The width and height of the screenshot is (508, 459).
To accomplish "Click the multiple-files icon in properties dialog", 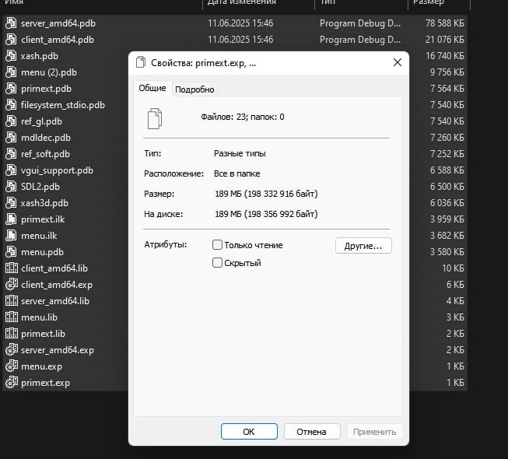I will tap(156, 117).
